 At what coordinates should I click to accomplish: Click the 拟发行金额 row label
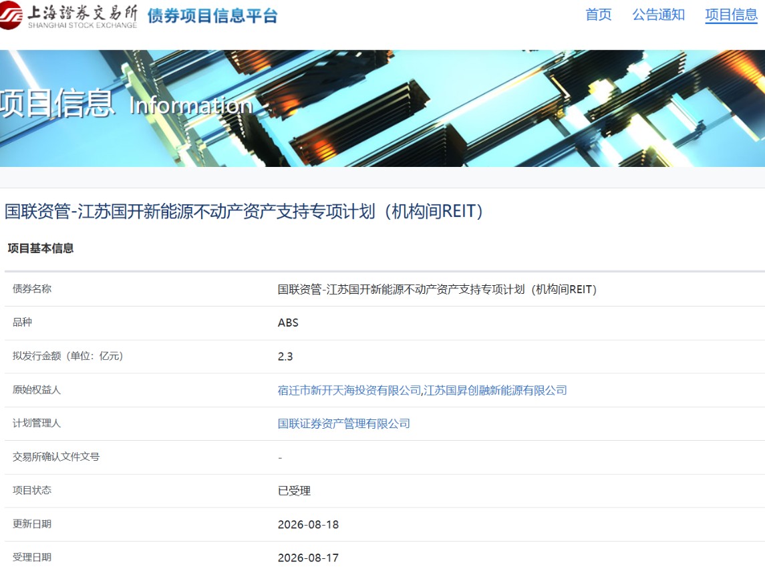point(68,356)
